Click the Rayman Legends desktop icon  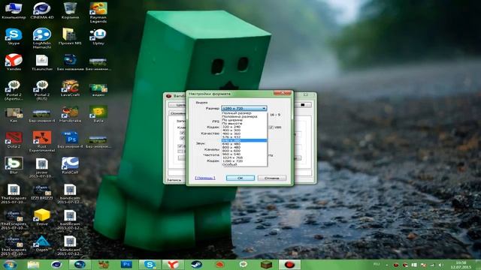[98, 13]
